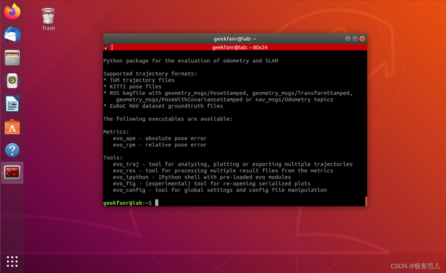Viewport: 446px width, 273px height.
Task: Maximize the geekfanr@lab terminal window
Action: (355, 39)
